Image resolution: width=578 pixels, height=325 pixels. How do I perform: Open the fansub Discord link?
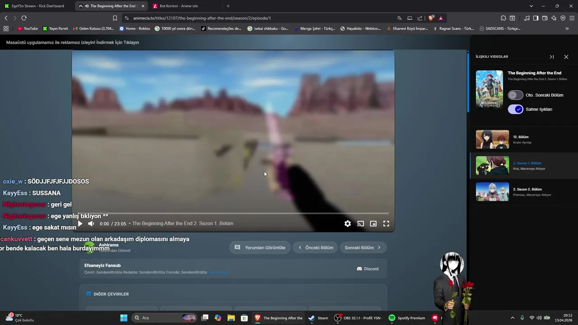click(368, 269)
